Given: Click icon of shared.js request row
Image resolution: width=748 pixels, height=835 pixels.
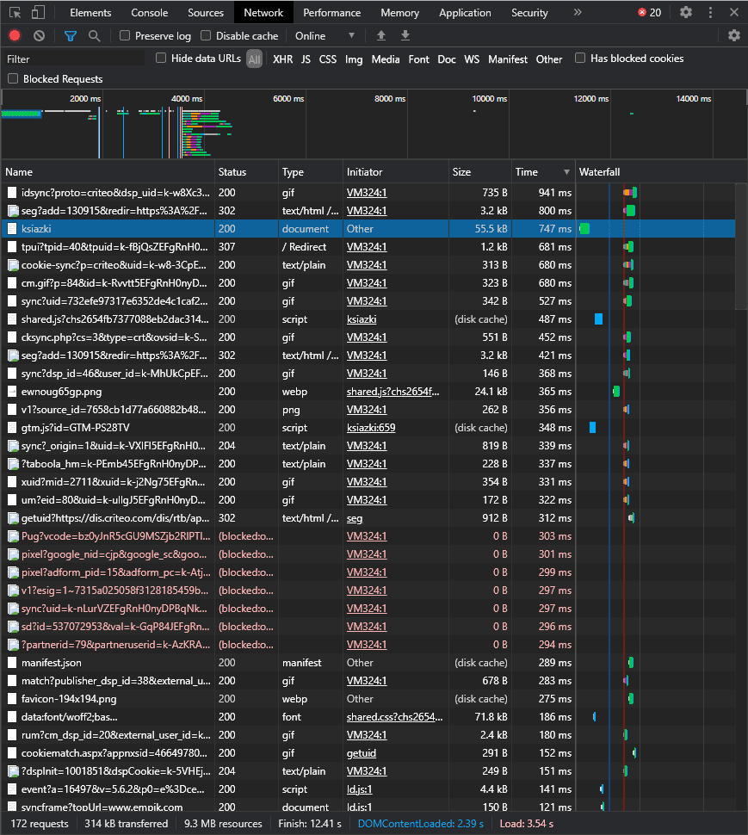Looking at the screenshot, I should tap(12, 319).
